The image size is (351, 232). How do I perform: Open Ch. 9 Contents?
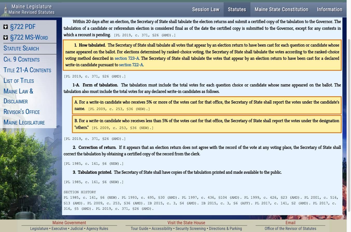click(x=22, y=60)
